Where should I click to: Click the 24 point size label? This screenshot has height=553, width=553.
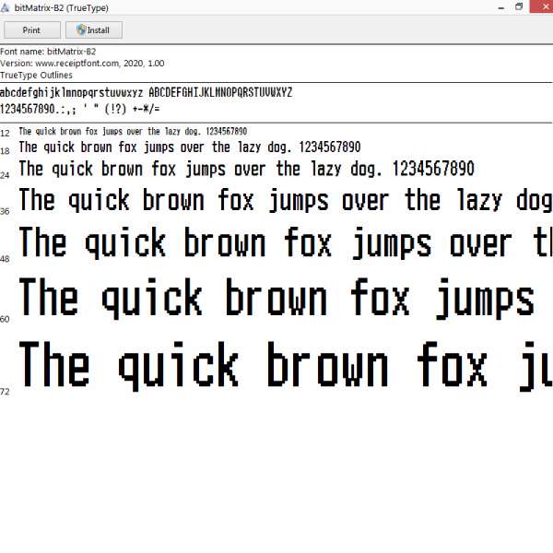(6, 175)
